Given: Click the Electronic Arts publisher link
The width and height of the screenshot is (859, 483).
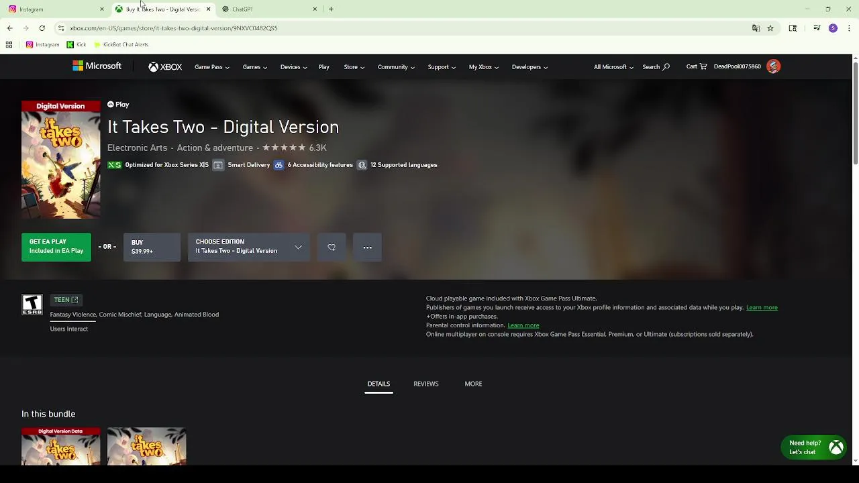Looking at the screenshot, I should click(x=137, y=148).
